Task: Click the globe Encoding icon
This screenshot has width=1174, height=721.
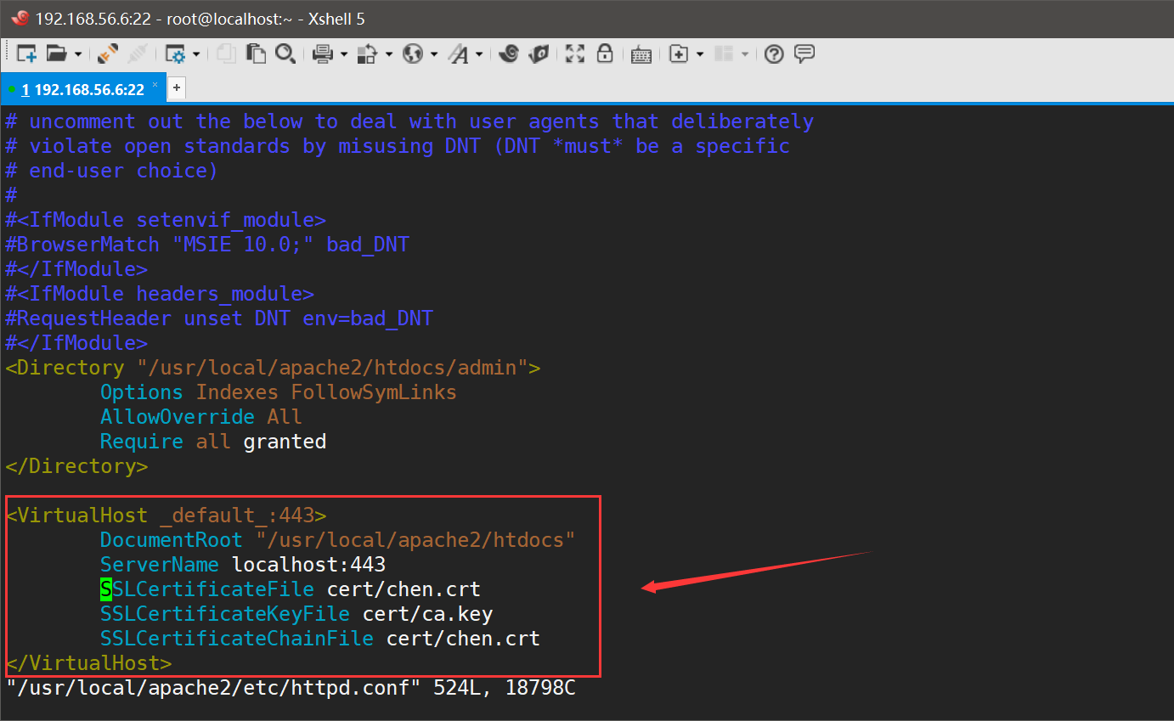Action: (413, 54)
